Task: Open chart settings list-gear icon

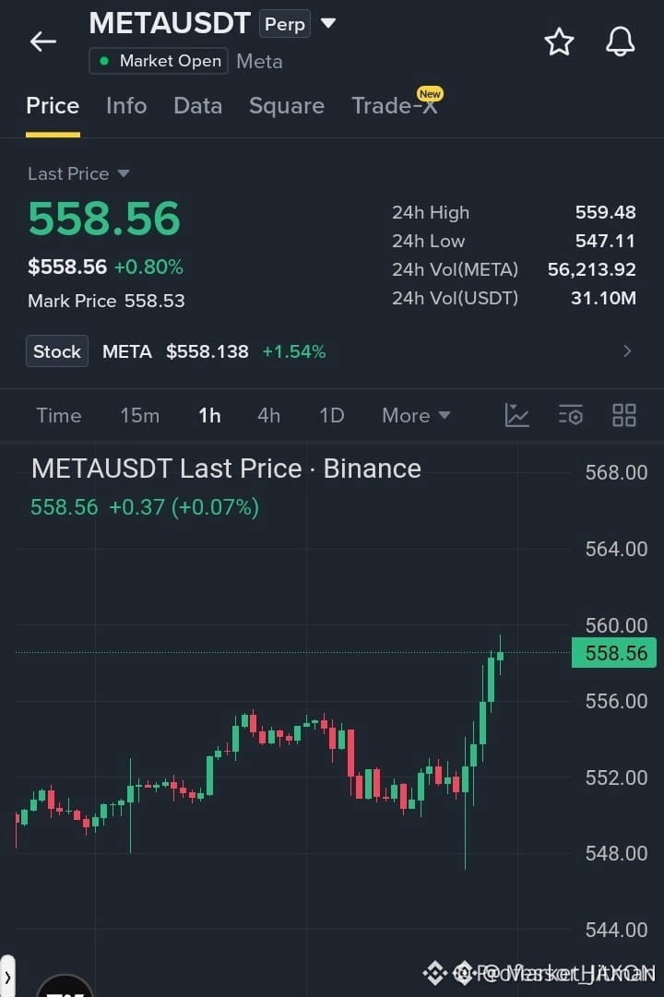Action: [x=571, y=415]
